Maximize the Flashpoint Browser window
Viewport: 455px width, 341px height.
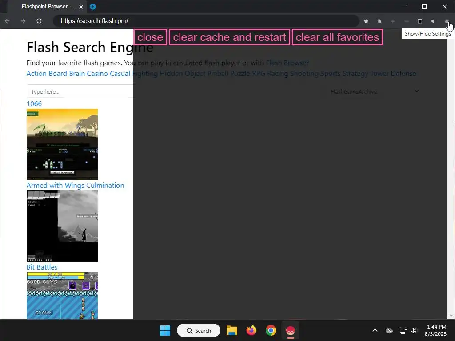pyautogui.click(x=424, y=7)
